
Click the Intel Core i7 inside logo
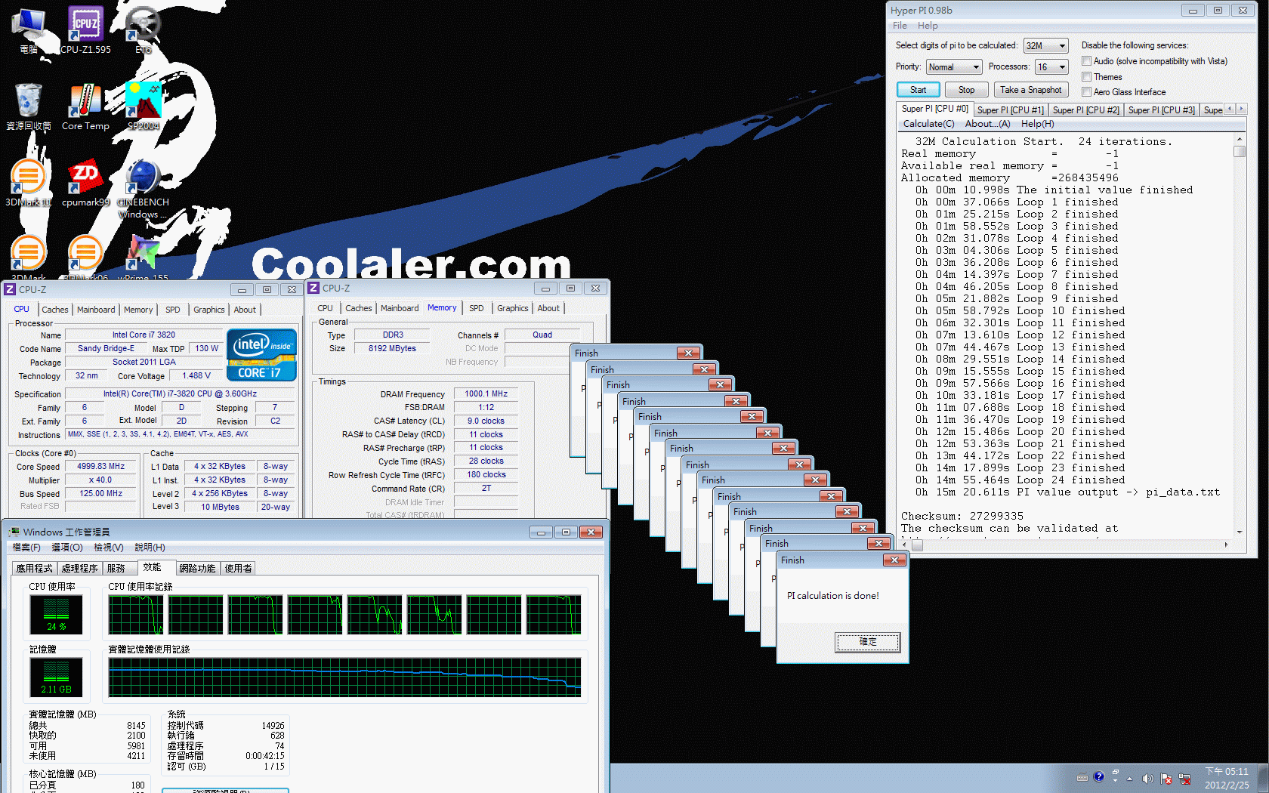[x=261, y=354]
